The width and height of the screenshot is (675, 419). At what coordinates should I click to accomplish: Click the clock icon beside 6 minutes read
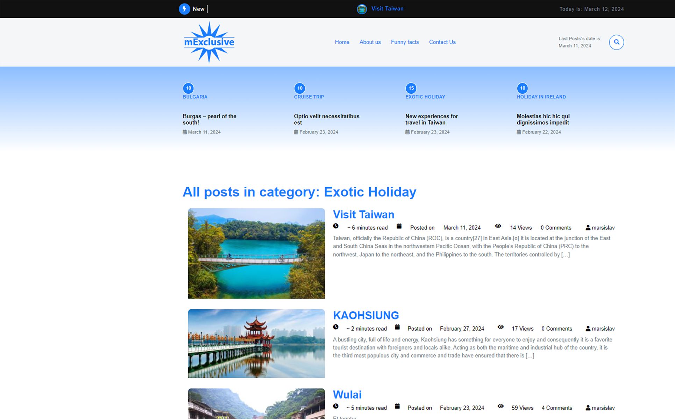coord(336,226)
